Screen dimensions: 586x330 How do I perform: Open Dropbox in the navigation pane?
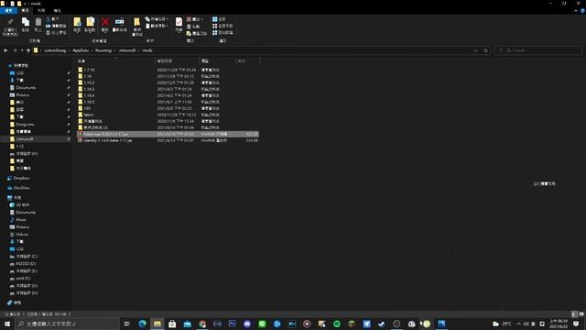pos(21,178)
